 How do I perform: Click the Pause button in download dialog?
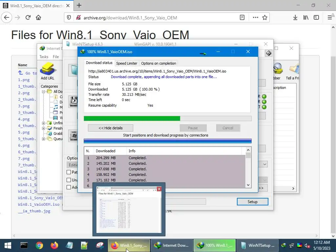point(193,128)
